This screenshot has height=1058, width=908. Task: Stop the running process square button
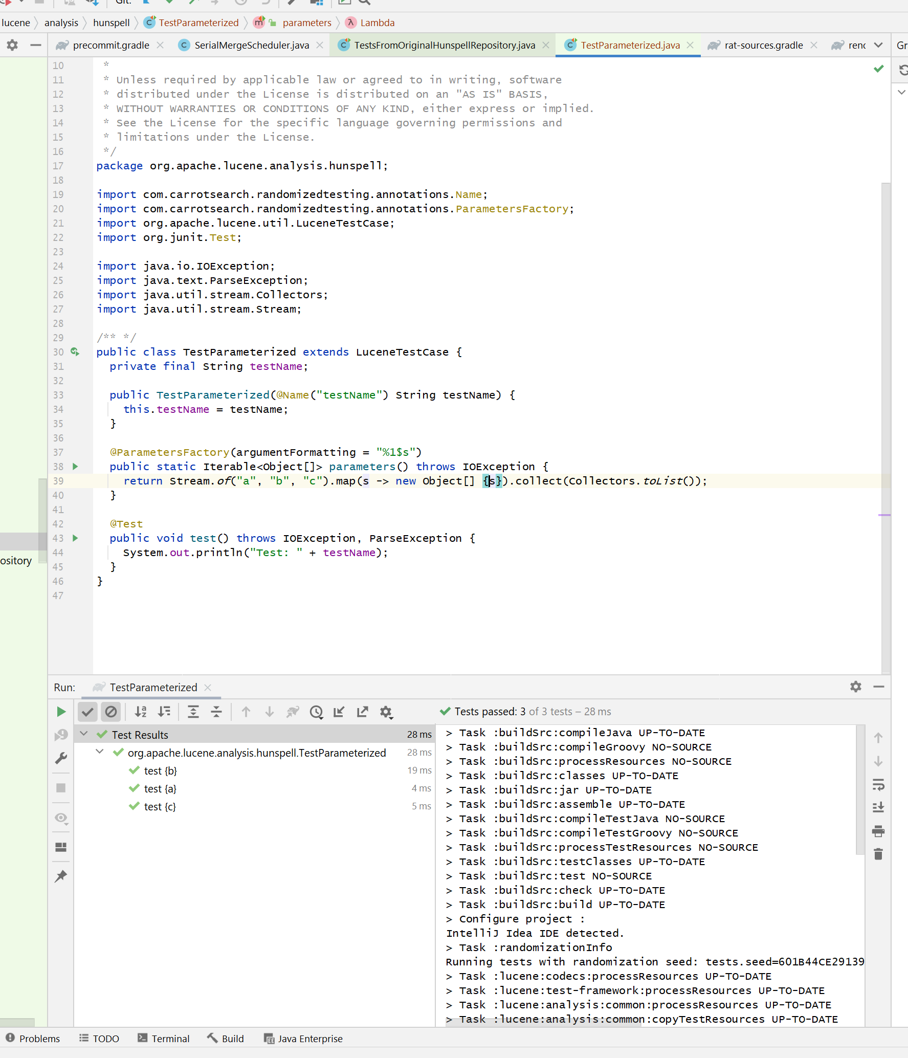point(61,788)
